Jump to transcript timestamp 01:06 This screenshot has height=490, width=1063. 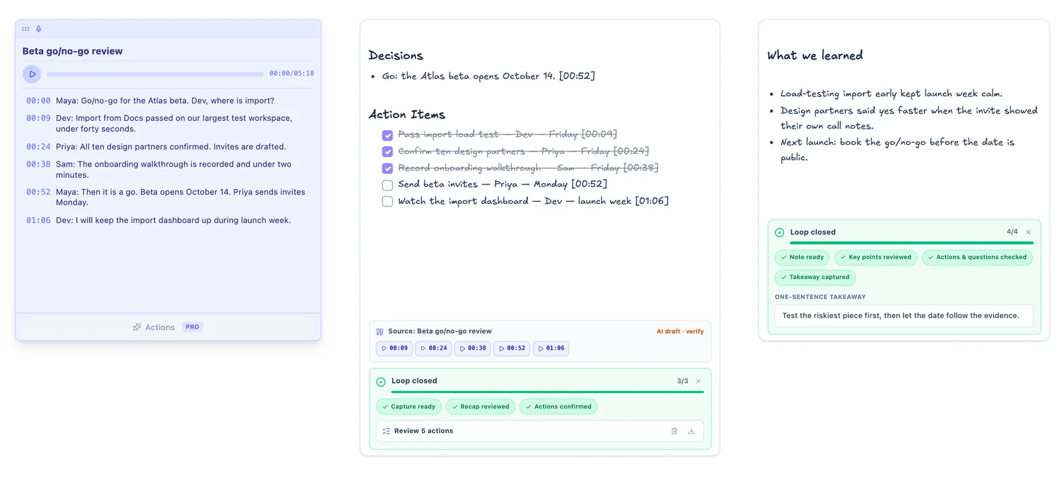39,220
